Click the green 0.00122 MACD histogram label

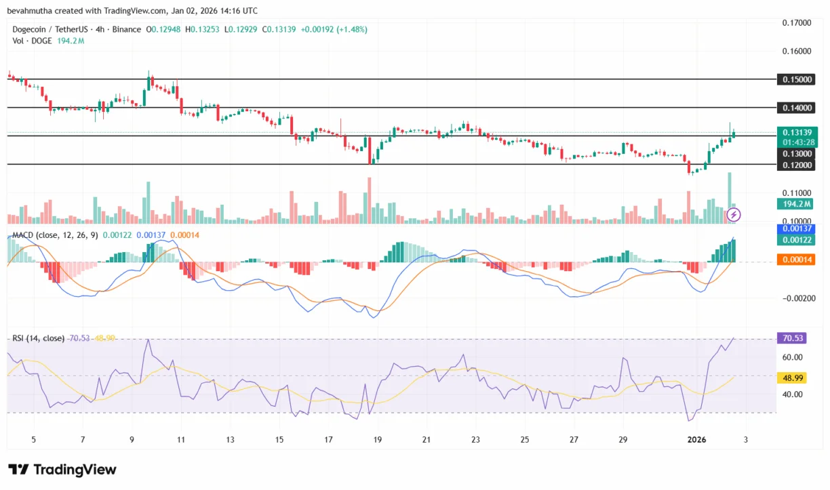pyautogui.click(x=795, y=240)
